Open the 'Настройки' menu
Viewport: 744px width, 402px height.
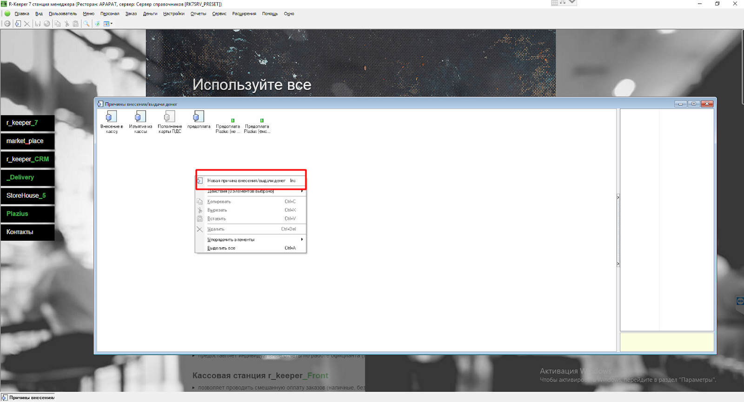point(174,13)
